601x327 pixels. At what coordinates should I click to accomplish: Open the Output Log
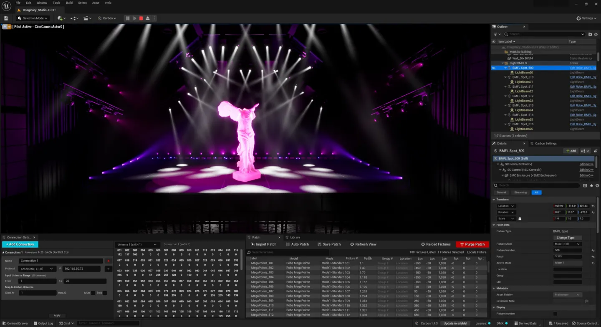pos(43,323)
